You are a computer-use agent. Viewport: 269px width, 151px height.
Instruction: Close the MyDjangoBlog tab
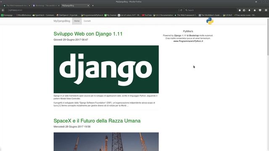[88, 5]
